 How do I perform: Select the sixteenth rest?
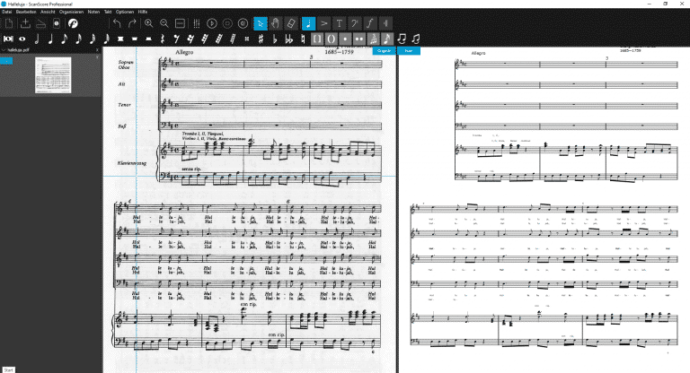click(190, 39)
